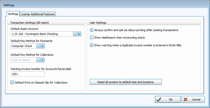Disable Default Print on Deposit Slip
This screenshot has height=108, width=210.
12,83
